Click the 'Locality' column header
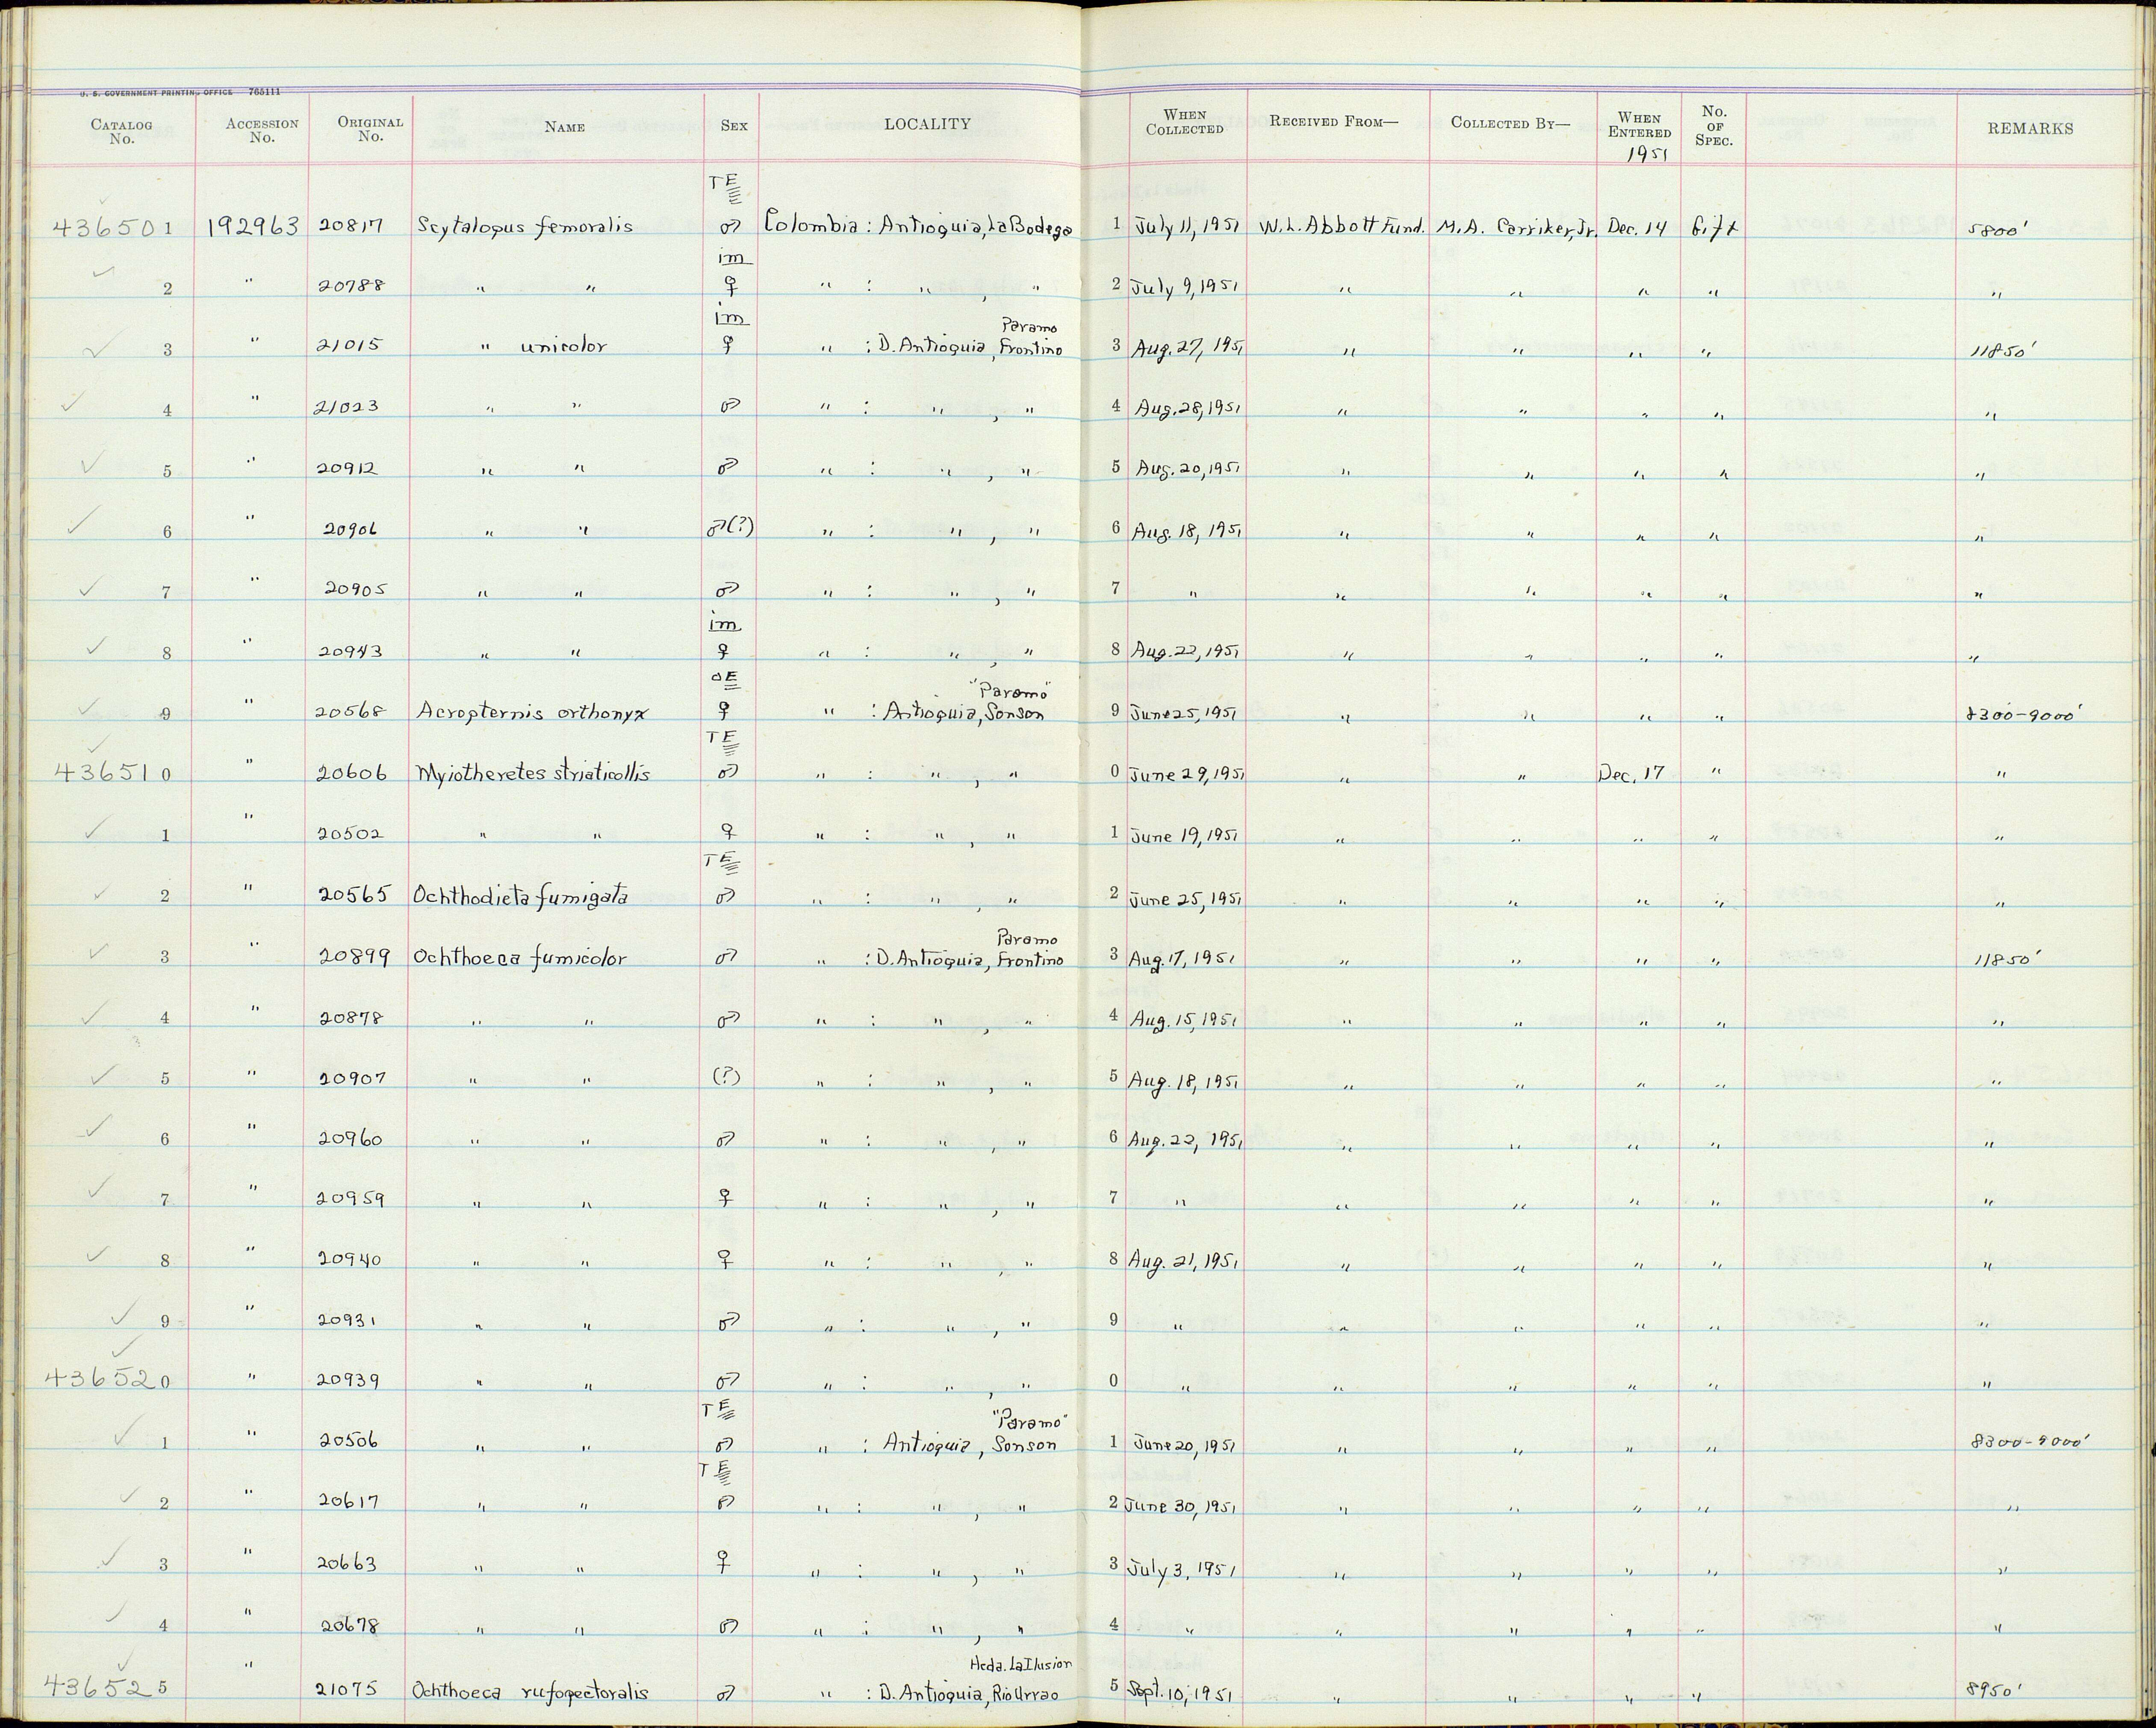The width and height of the screenshot is (2156, 1728). [x=926, y=124]
